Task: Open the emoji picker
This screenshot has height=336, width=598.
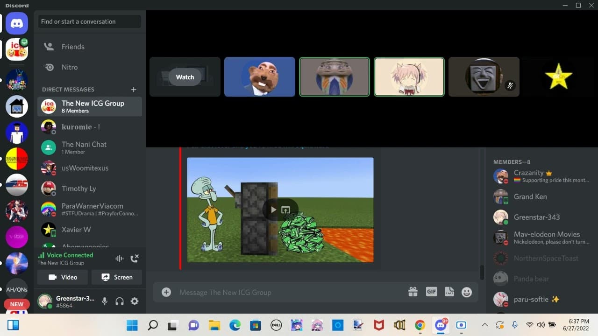Action: (467, 292)
